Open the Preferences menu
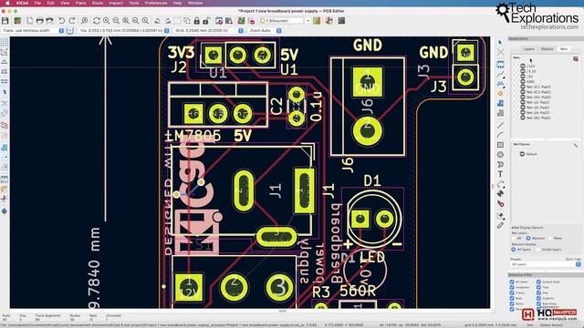The width and height of the screenshot is (584, 328). pyautogui.click(x=156, y=3)
